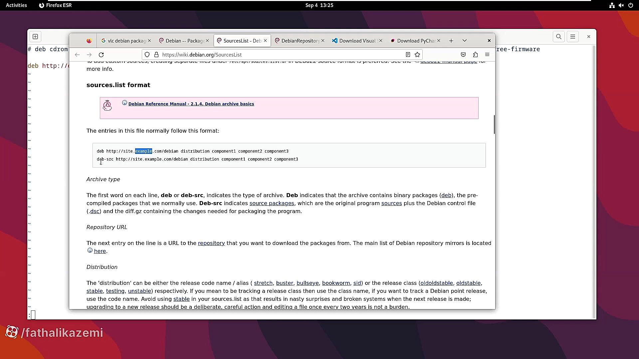Image resolution: width=639 pixels, height=359 pixels.
Task: Click the muted volume icon in top bar
Action: click(621, 5)
